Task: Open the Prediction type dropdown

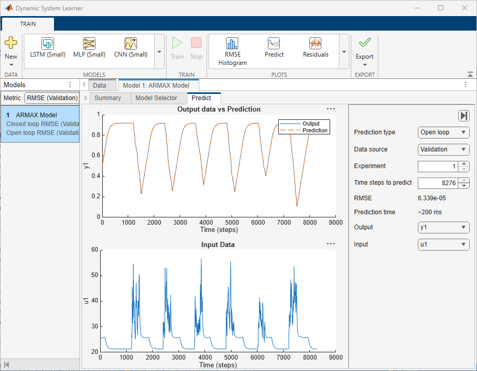Action: pos(443,132)
